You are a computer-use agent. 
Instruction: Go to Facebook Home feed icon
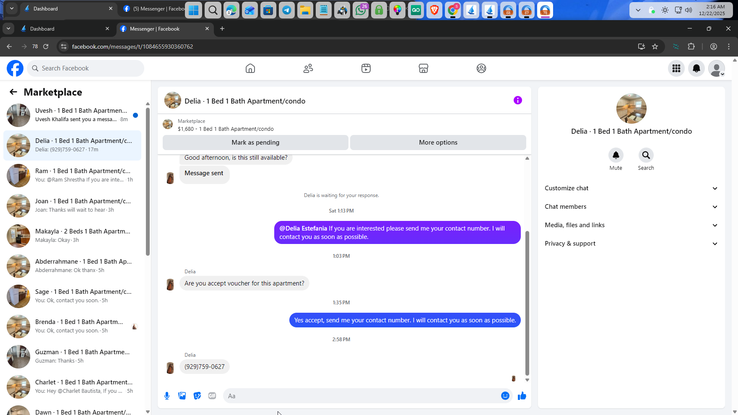click(250, 68)
